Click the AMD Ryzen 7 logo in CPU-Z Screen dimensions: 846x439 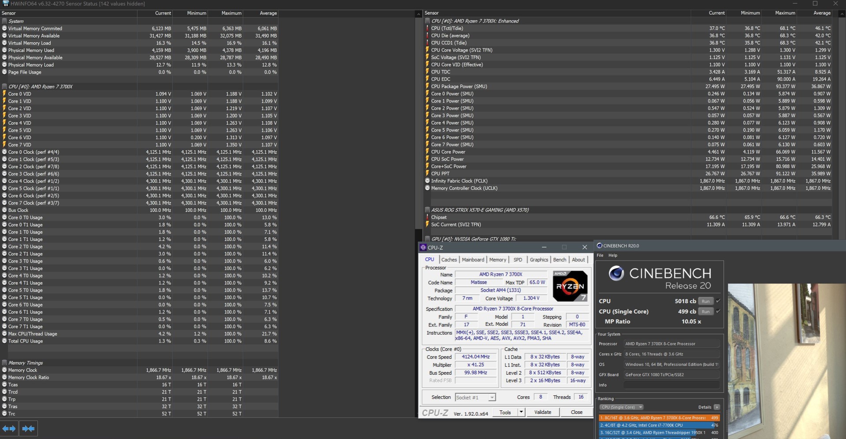570,286
